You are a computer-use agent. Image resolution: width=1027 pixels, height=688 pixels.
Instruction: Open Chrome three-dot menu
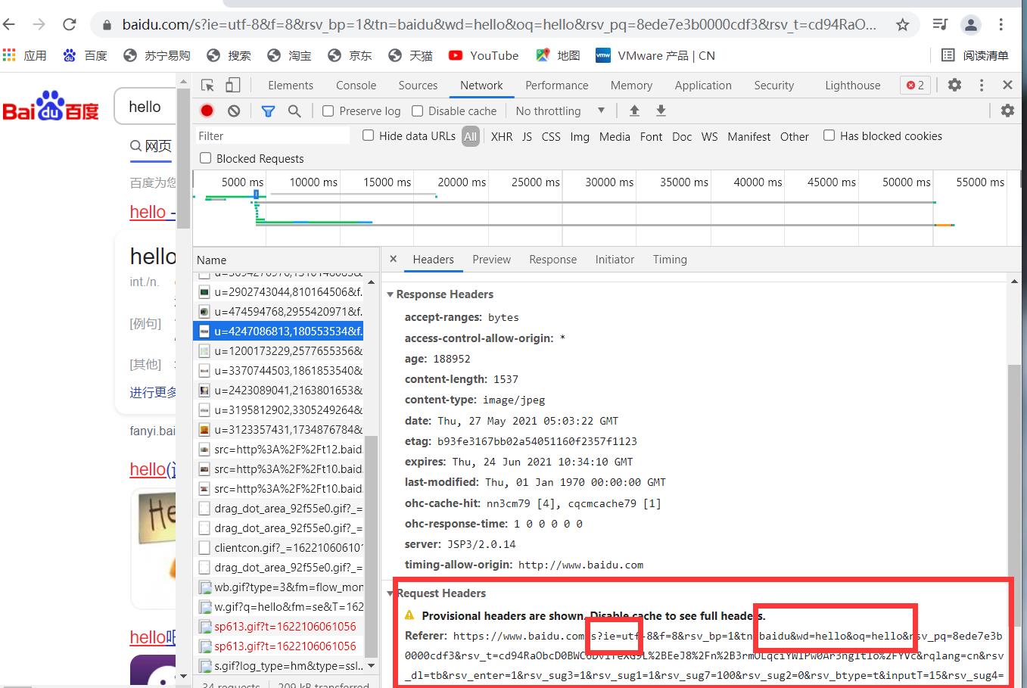click(x=1001, y=24)
